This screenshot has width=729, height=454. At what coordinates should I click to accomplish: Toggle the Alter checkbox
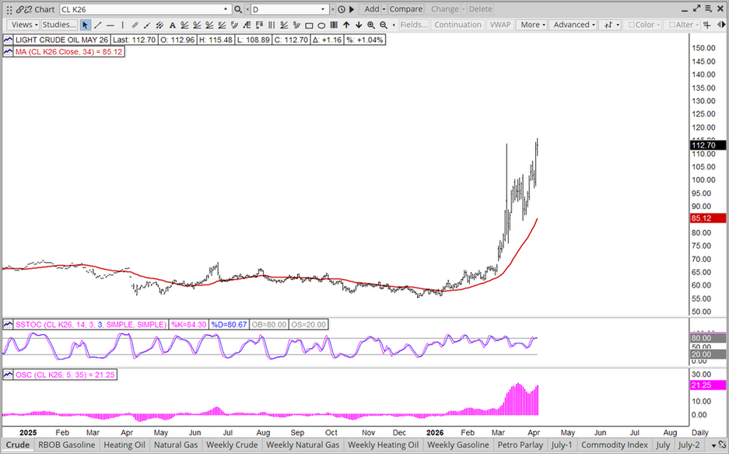[x=672, y=25]
